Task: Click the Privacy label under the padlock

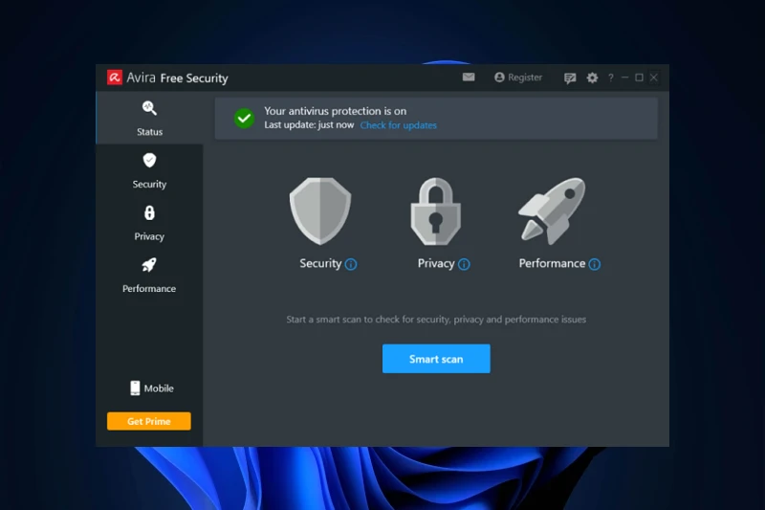Action: pos(436,263)
